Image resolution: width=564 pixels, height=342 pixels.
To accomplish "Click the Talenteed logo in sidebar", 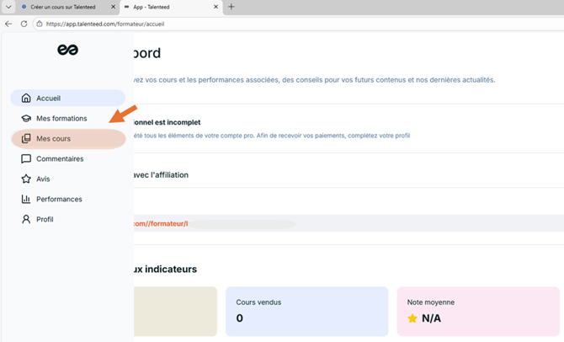I will pyautogui.click(x=67, y=51).
